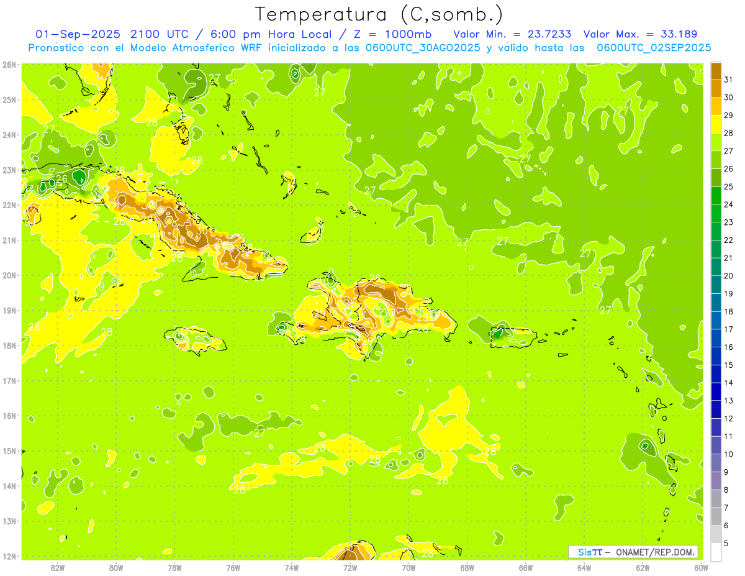Click the "64W" longitude axis label
The image size is (745, 576).
click(584, 567)
